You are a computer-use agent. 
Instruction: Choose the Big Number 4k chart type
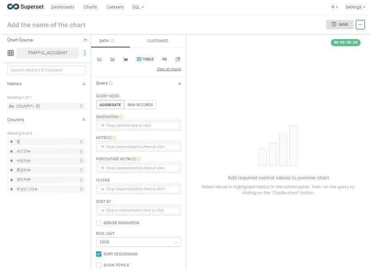(164, 59)
